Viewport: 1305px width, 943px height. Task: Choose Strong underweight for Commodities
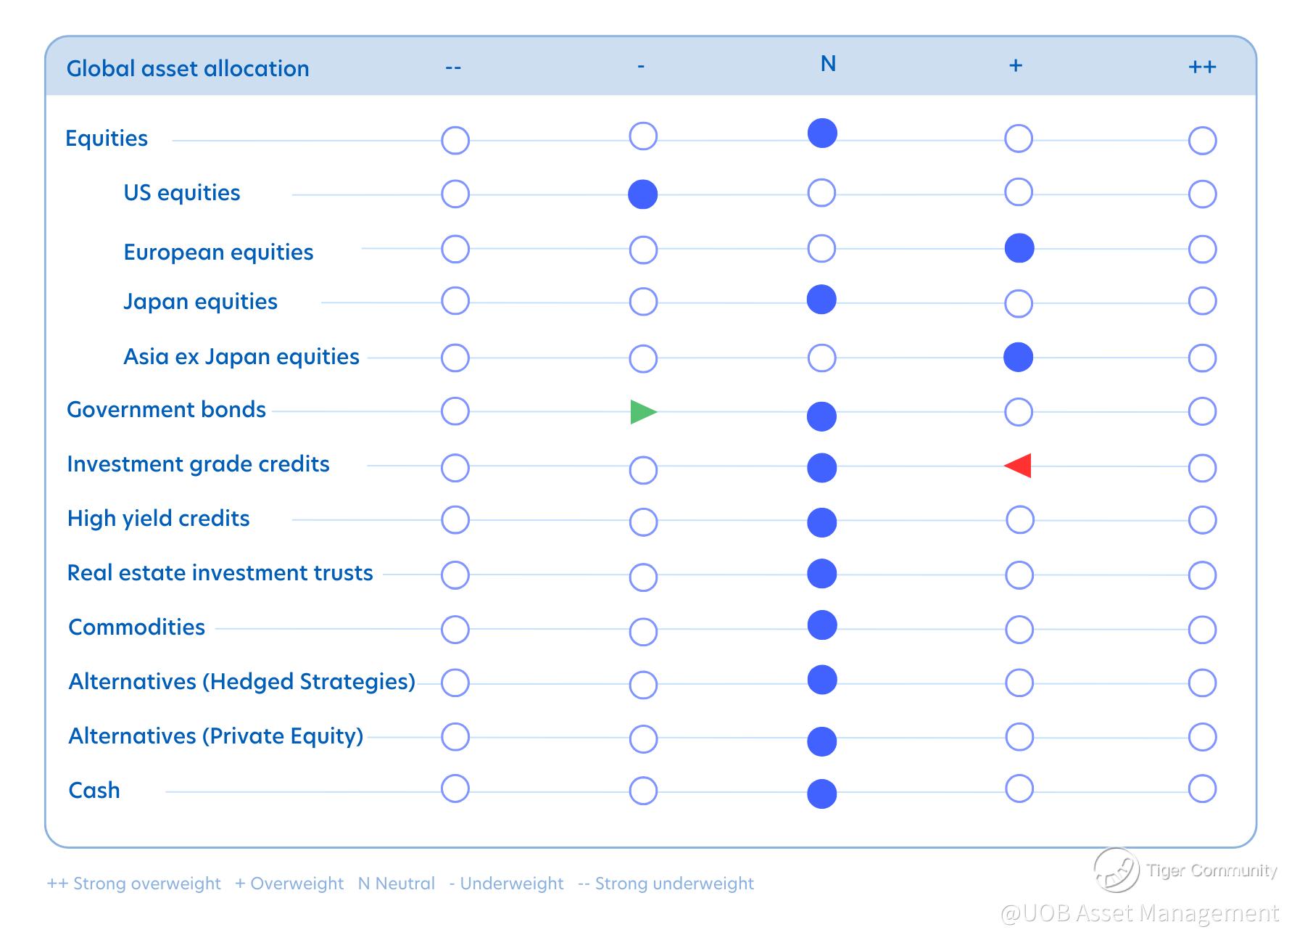[455, 630]
